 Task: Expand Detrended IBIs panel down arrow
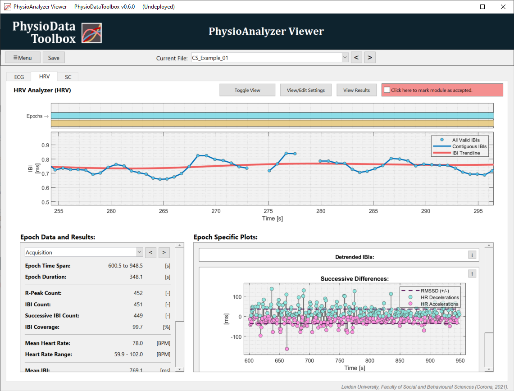tap(472, 255)
